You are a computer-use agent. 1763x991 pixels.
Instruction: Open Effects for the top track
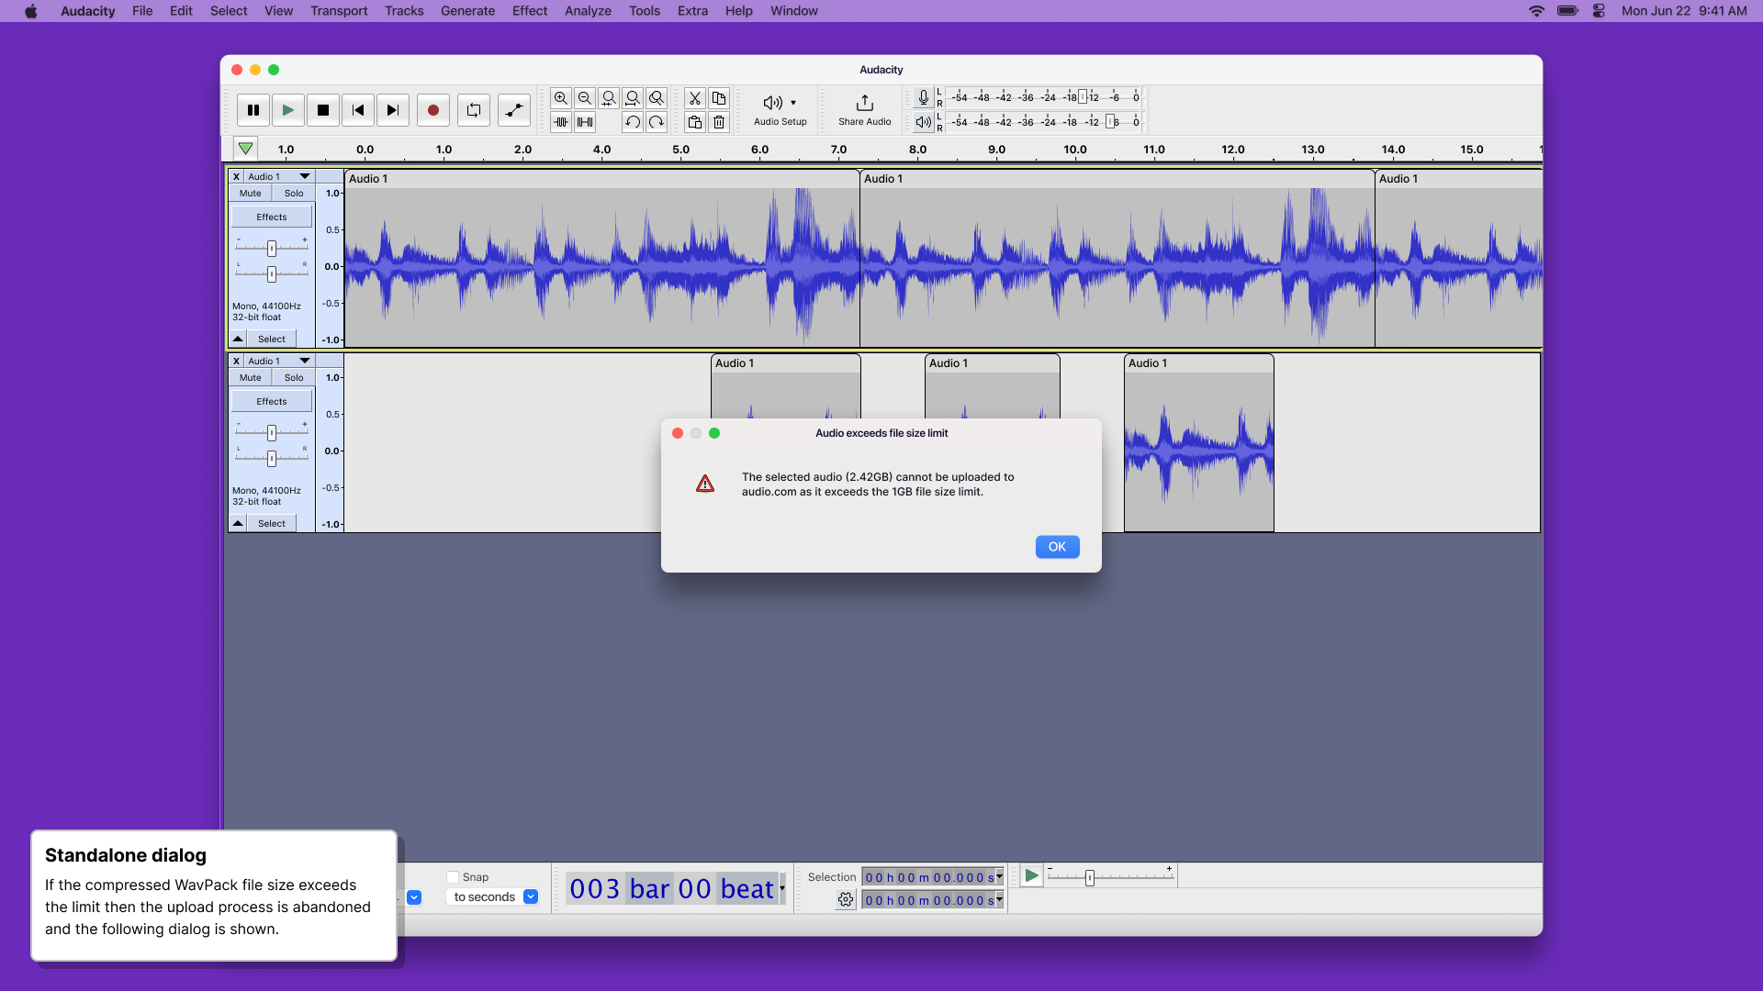click(271, 217)
